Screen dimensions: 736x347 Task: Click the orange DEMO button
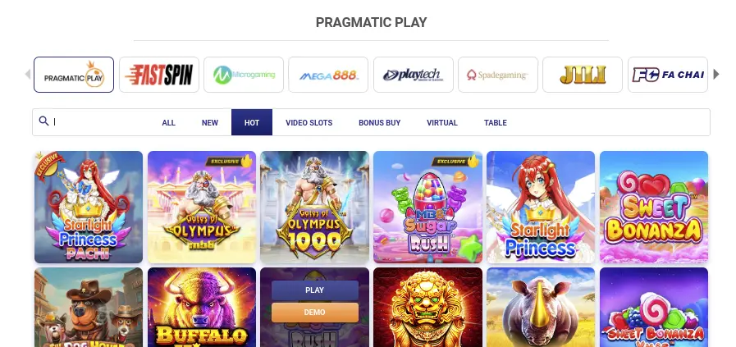pos(315,313)
